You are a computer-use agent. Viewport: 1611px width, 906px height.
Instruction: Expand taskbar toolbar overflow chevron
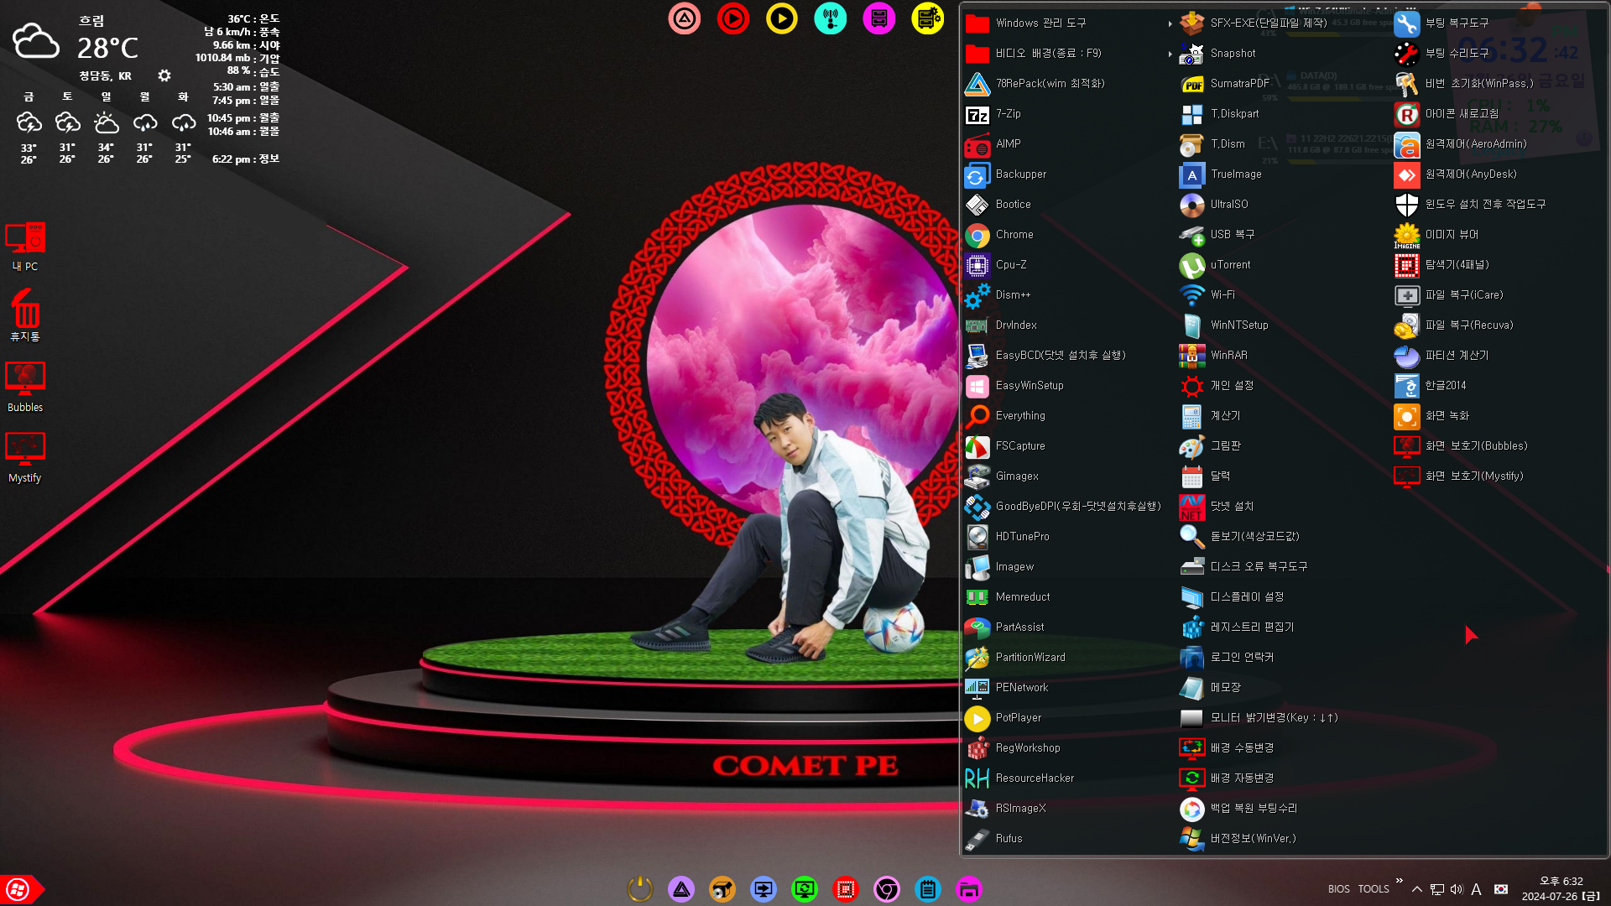(1399, 880)
